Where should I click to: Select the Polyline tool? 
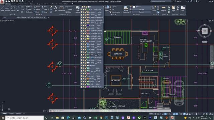7,8
